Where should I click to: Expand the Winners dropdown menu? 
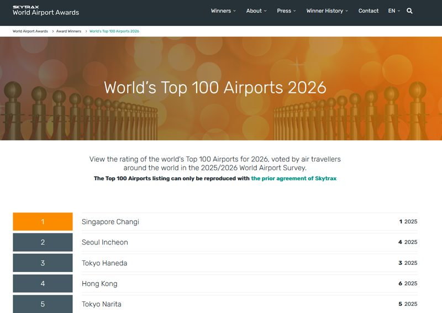click(x=223, y=11)
